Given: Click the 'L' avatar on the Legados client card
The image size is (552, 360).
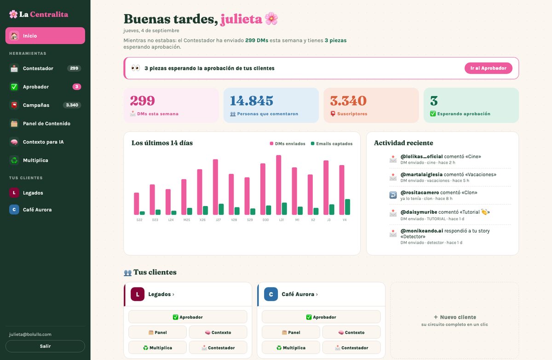Looking at the screenshot, I should pyautogui.click(x=138, y=294).
